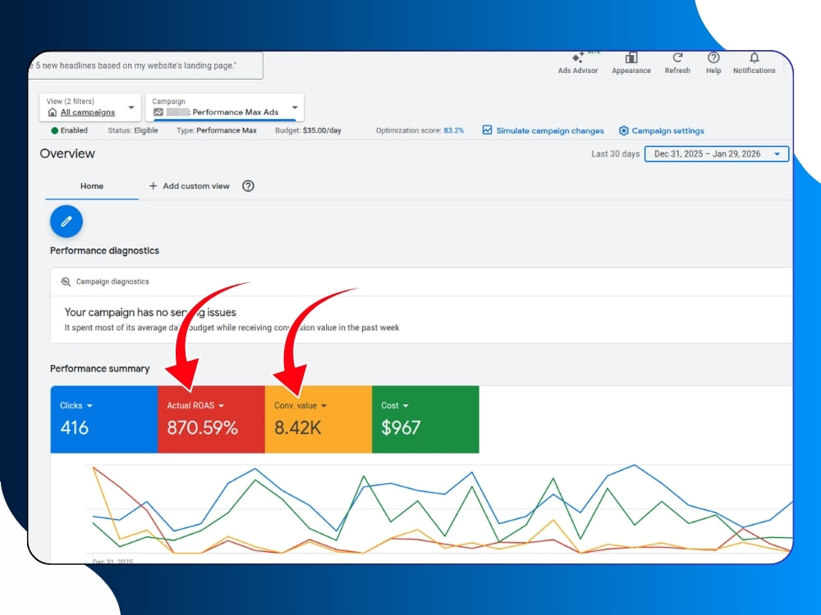The width and height of the screenshot is (821, 615).
Task: Select the blue Clicks metric tile
Action: (x=103, y=419)
